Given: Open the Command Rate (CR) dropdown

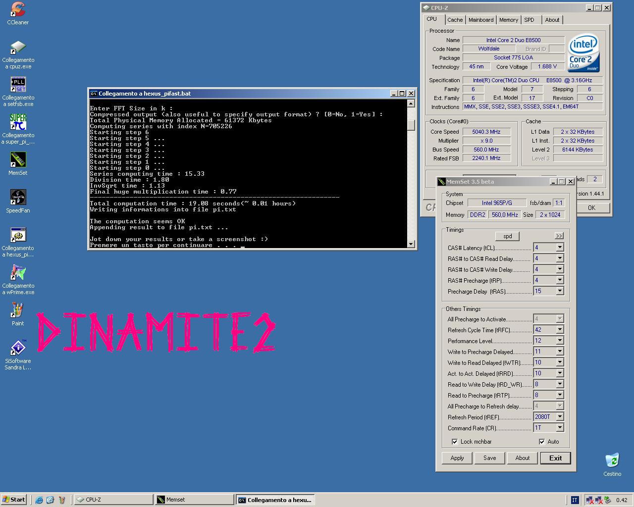Looking at the screenshot, I should (560, 428).
